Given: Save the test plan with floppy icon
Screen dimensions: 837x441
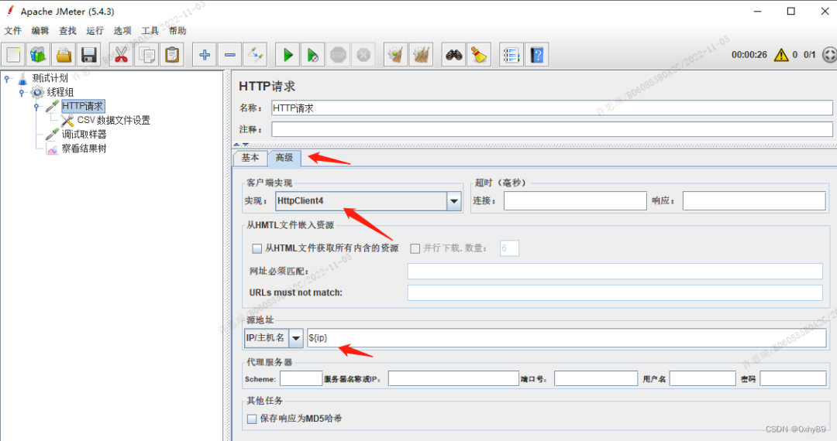Looking at the screenshot, I should click(x=88, y=55).
